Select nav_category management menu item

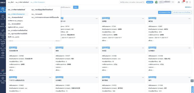coord(15,21)
